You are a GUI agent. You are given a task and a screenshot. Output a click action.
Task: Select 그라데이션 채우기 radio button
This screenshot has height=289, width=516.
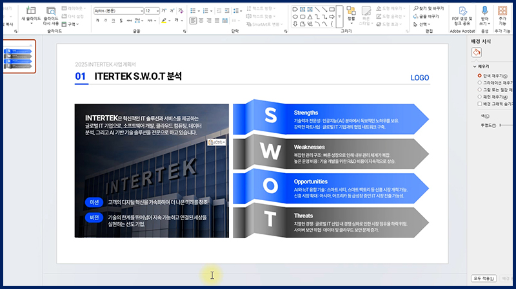479,83
